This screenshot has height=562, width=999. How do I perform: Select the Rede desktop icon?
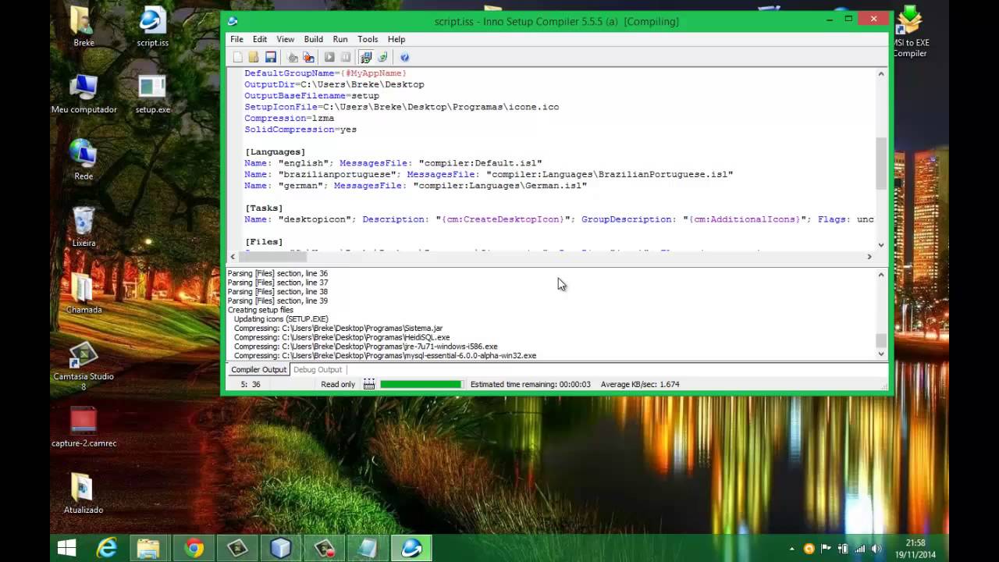coord(84,160)
